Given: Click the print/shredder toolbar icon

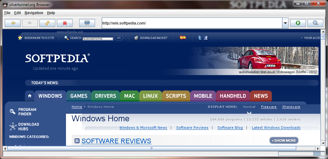Looking at the screenshot, I should (x=87, y=23).
